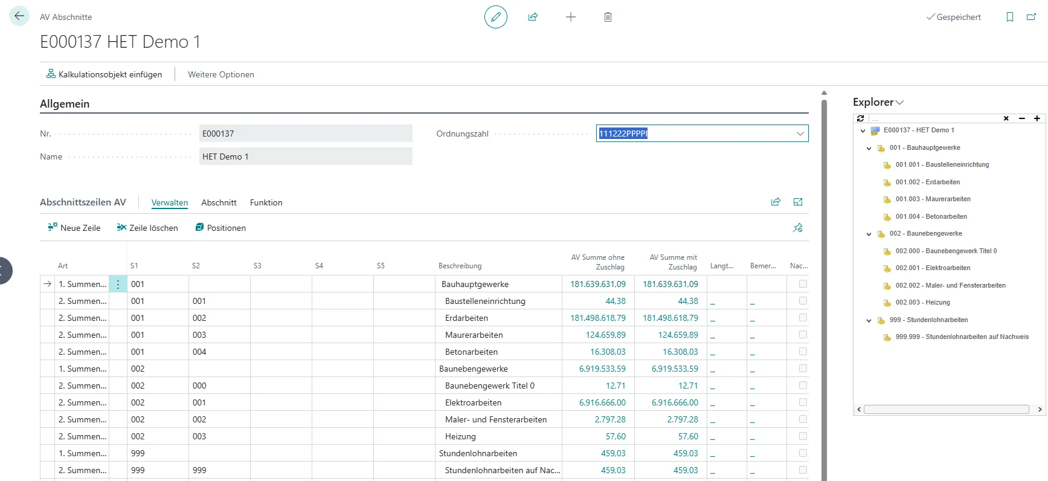The width and height of the screenshot is (1048, 481).
Task: Toggle Nac checkbox for Bauhauptgewerke row
Action: (x=803, y=283)
